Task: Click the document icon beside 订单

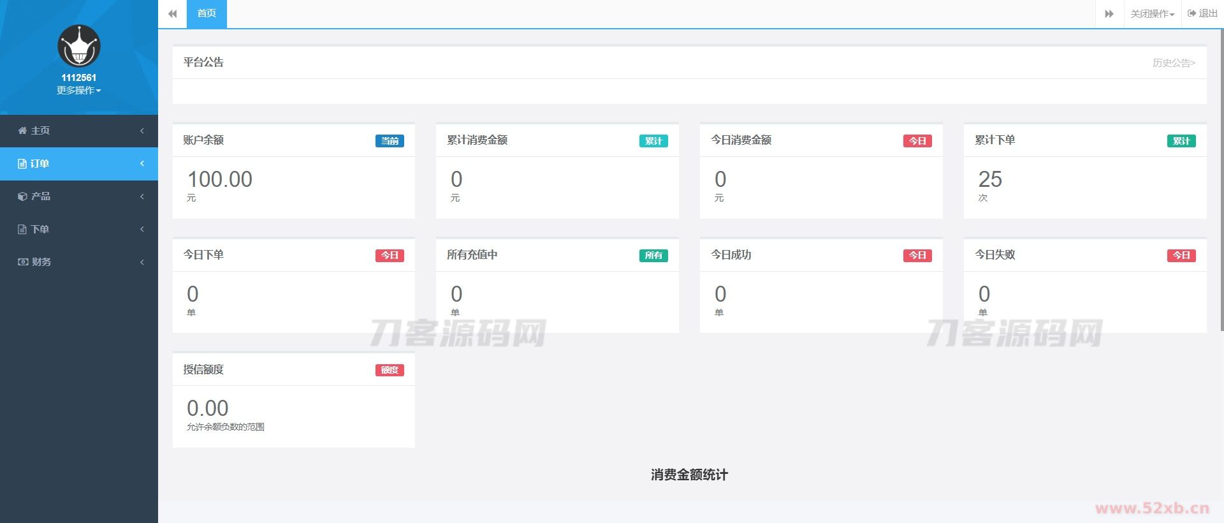Action: [x=22, y=164]
